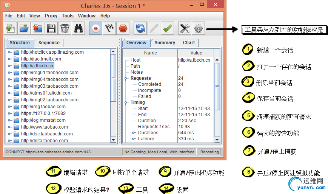Screen dimensions: 328x194
Task: Select the Overview tab
Action: [x=136, y=43]
